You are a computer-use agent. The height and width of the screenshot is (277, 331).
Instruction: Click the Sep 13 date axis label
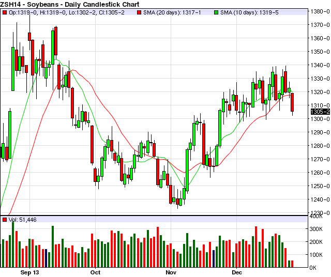point(30,272)
